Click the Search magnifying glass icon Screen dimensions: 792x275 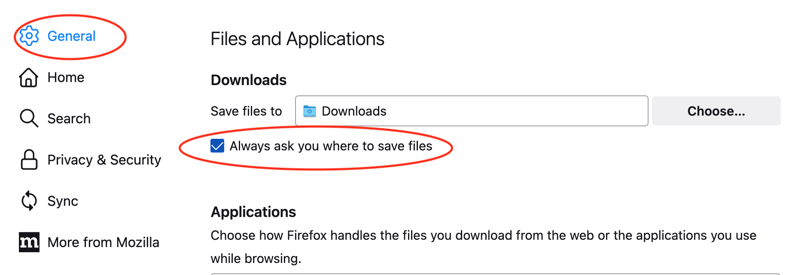pos(29,119)
